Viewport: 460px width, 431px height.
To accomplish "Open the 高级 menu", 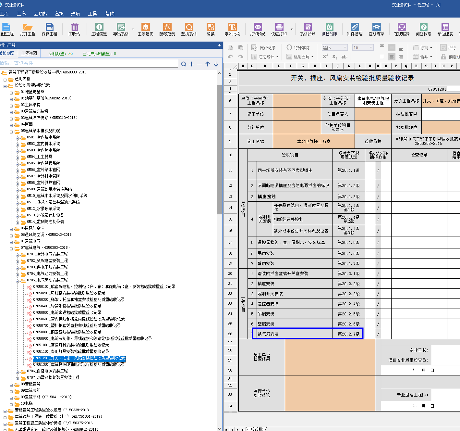I will (59, 14).
